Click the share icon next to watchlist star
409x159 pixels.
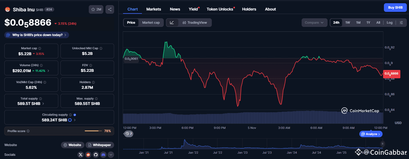[x=110, y=9]
